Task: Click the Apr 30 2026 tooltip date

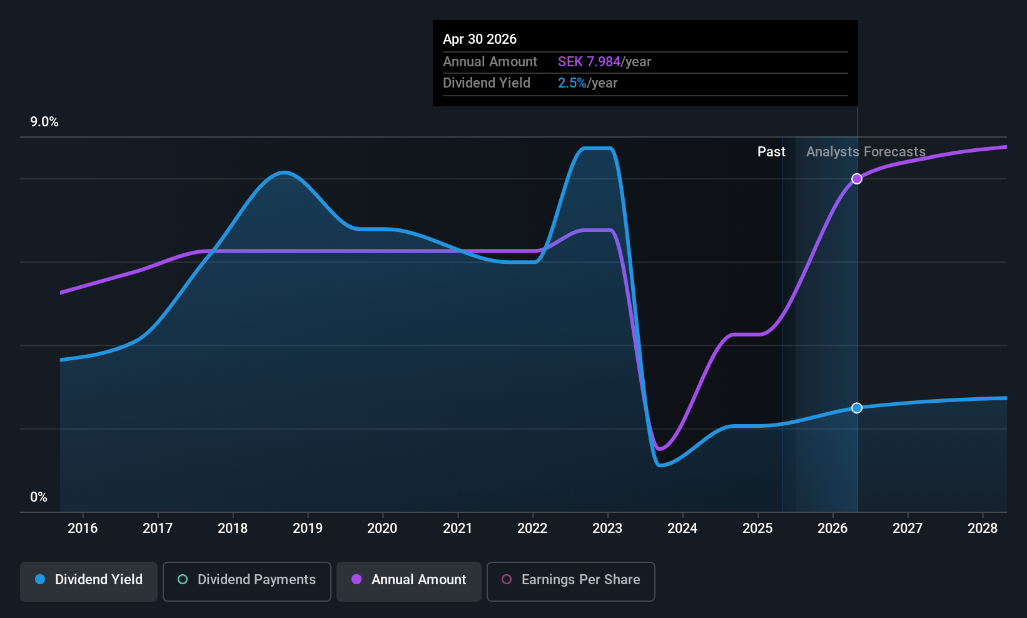Action: tap(480, 39)
